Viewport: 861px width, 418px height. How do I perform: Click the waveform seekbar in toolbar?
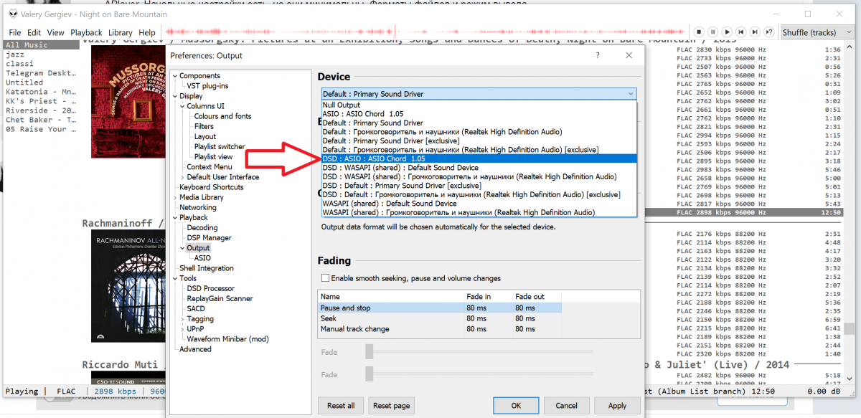[x=425, y=32]
